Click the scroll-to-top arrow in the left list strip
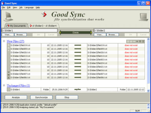 click(x=9, y=45)
